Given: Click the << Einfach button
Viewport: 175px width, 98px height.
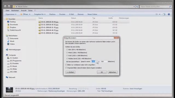Looking at the screenshot, I should (x=70, y=72).
